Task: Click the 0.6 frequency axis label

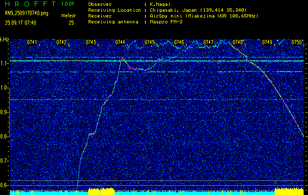Action: point(4,185)
